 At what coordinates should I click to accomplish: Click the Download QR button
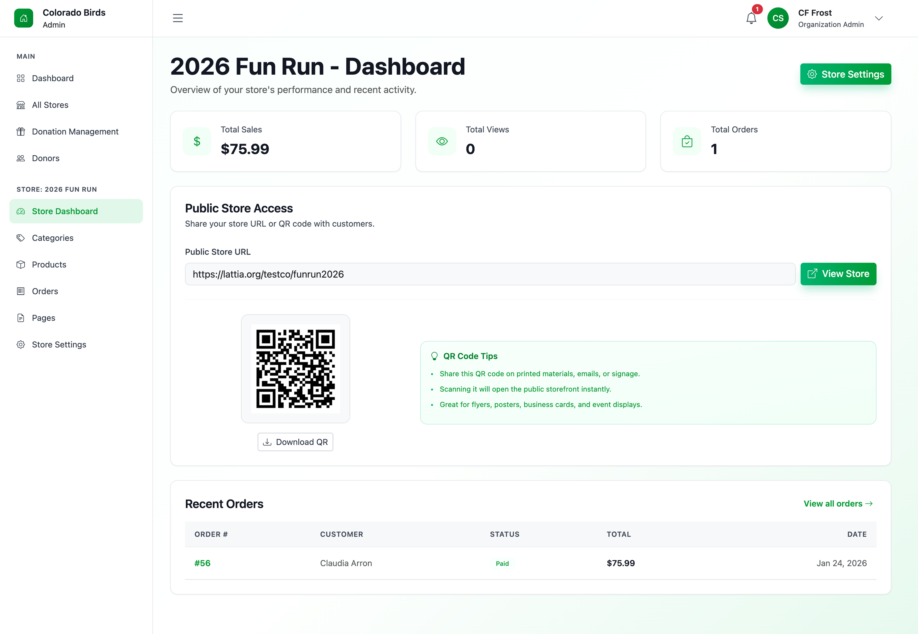295,442
